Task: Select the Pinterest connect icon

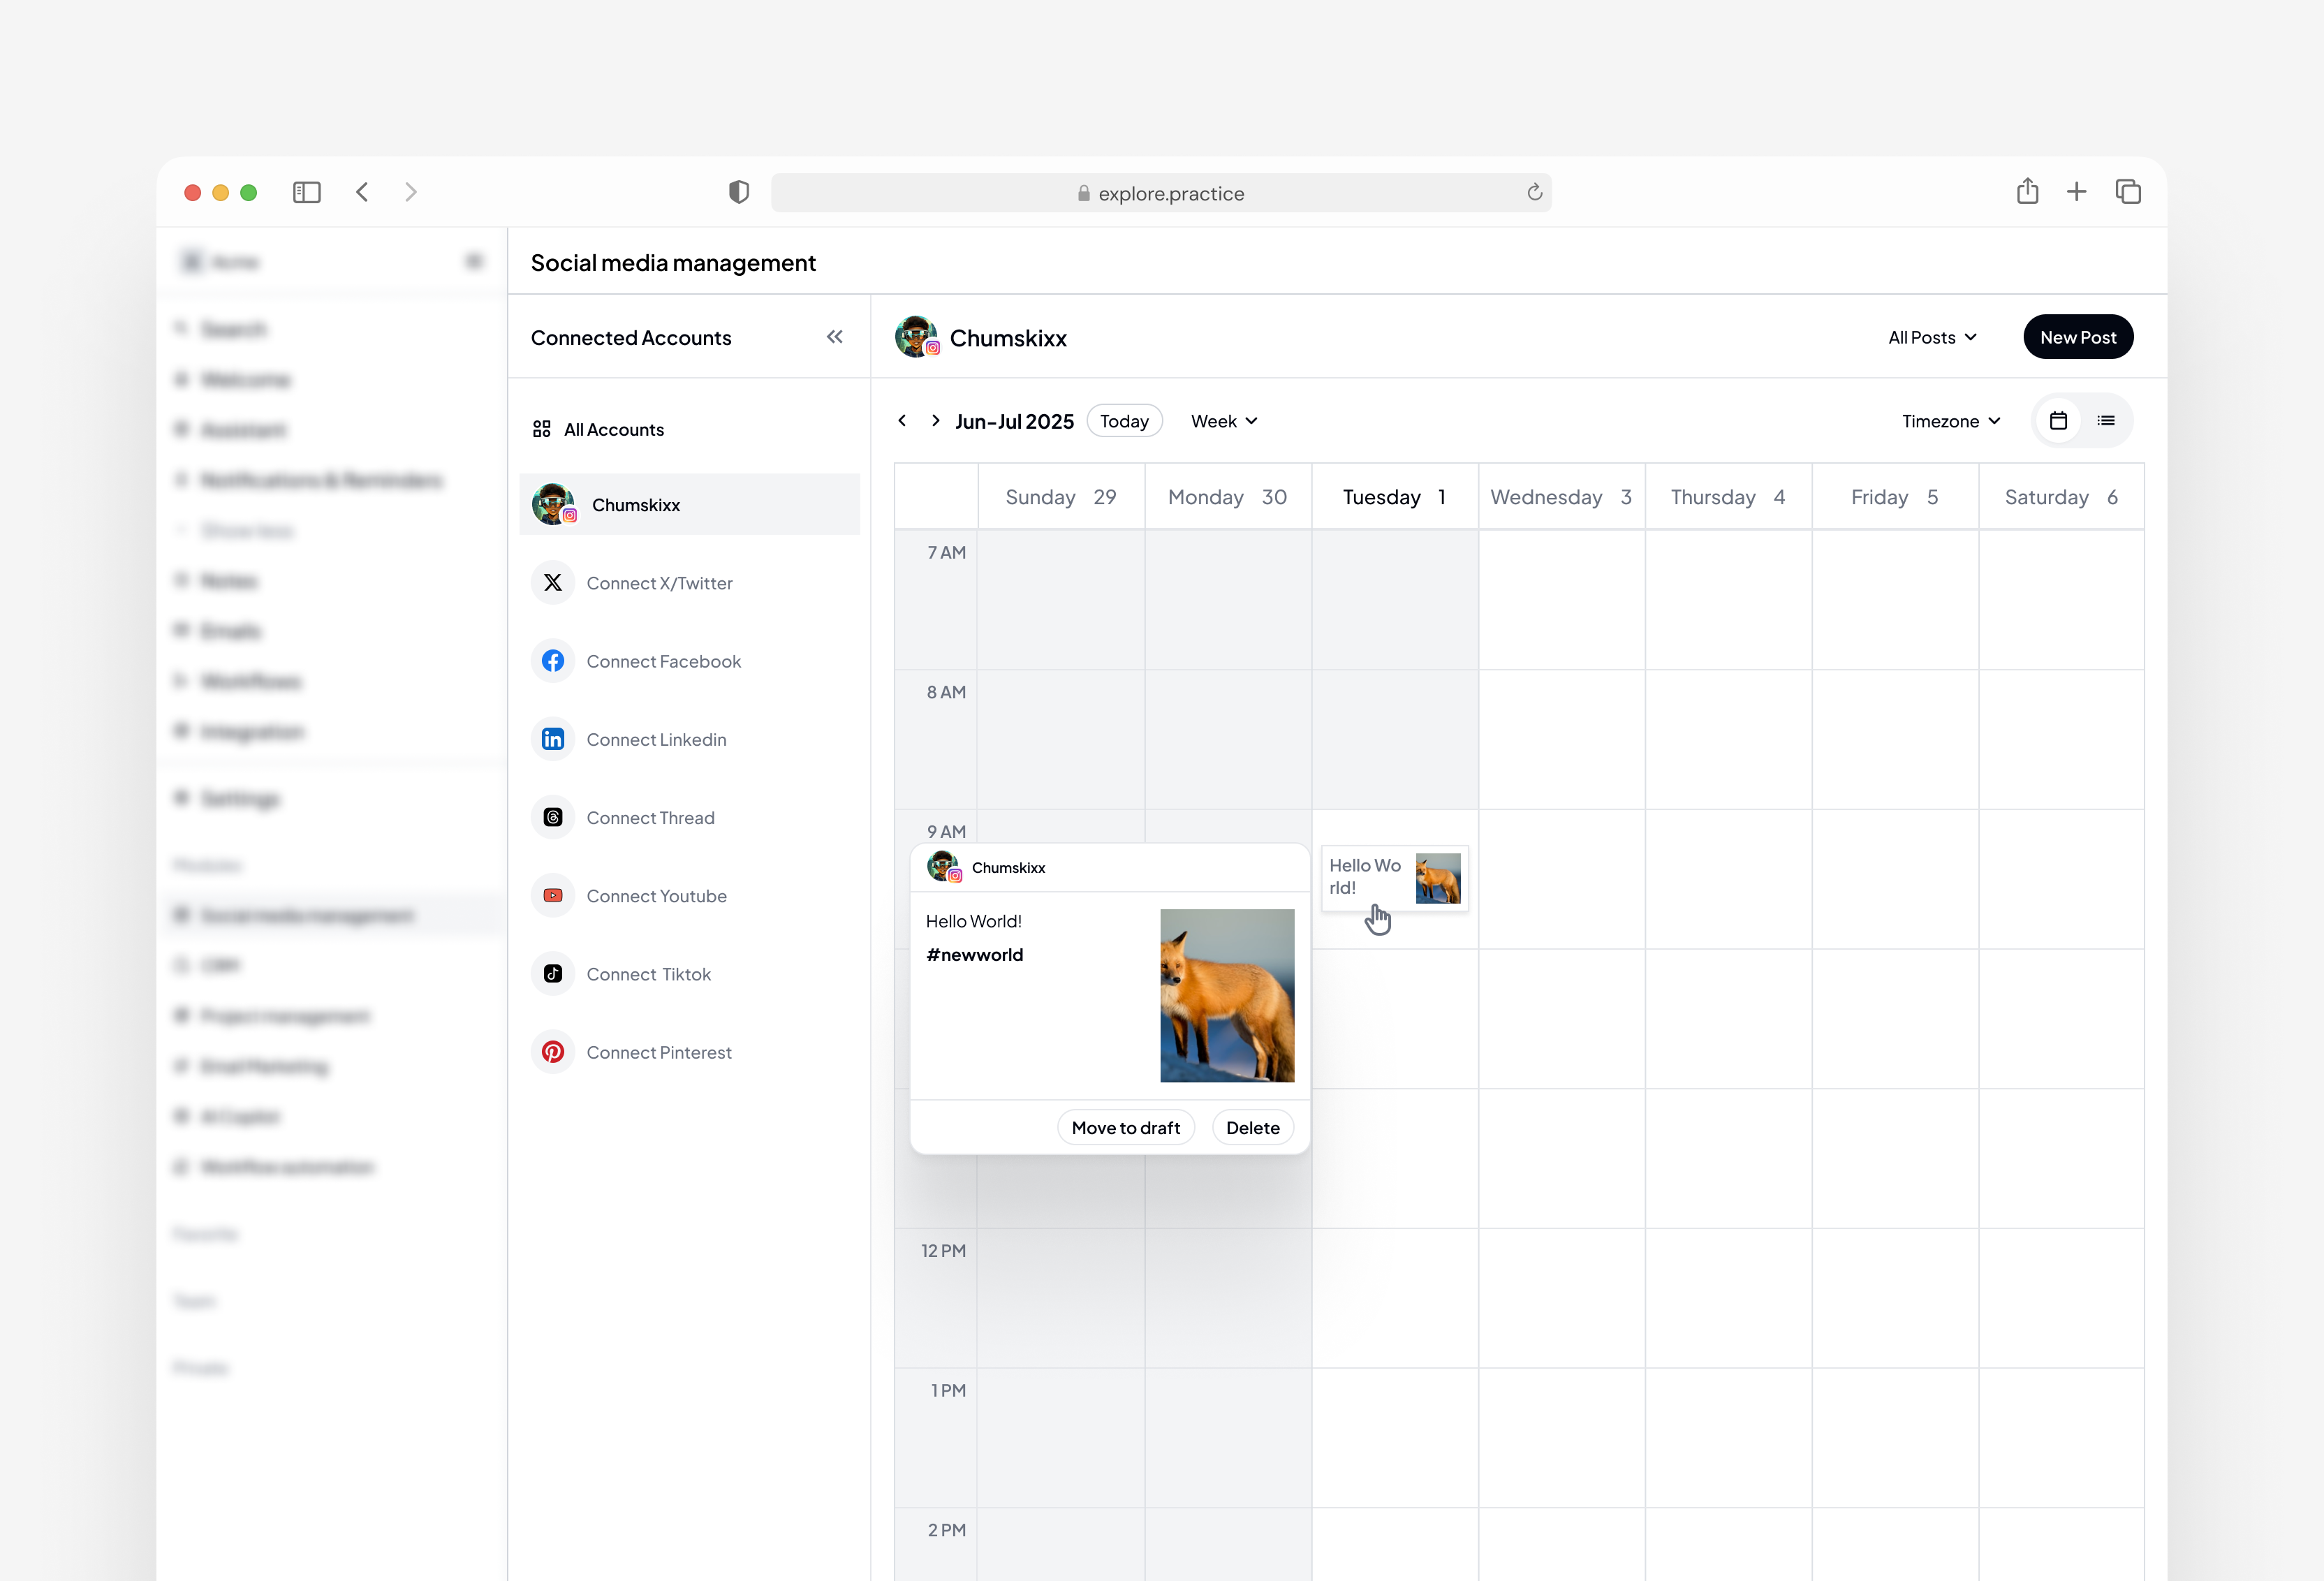Action: pos(553,1051)
